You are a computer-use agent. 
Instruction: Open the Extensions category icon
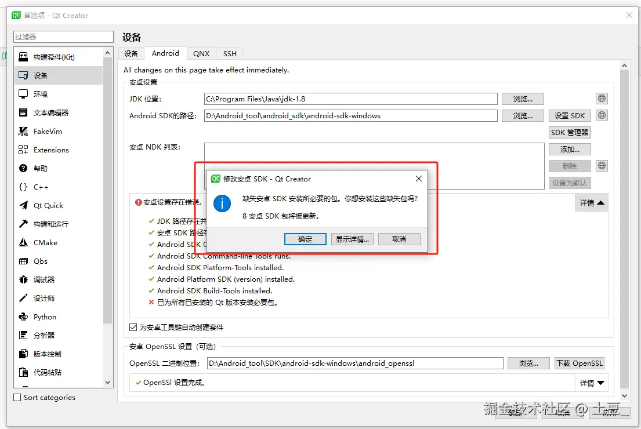(23, 150)
